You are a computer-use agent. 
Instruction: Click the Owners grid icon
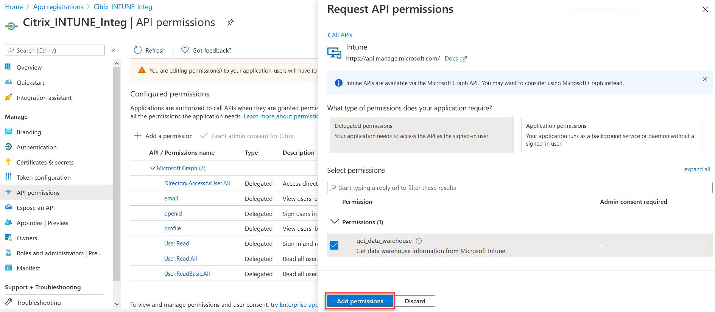pos(8,237)
